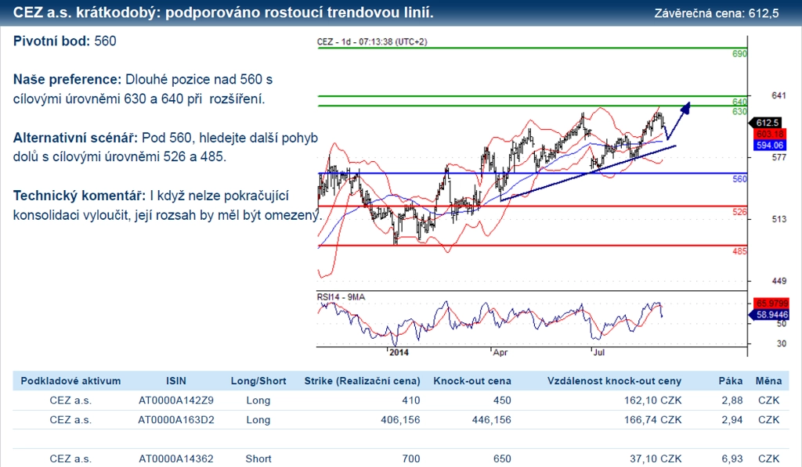Click the 'RSI14 - 9MA' indicator label
The height and width of the screenshot is (467, 802).
pyautogui.click(x=341, y=296)
